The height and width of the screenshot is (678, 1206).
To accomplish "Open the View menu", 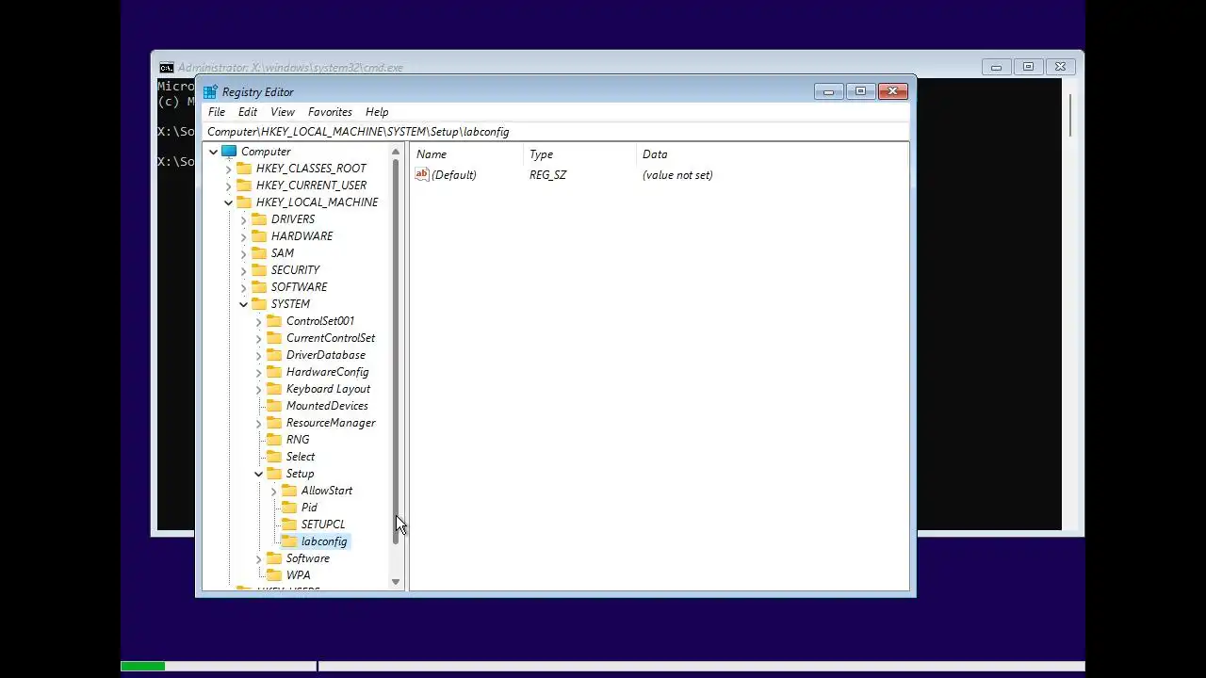I will pyautogui.click(x=283, y=112).
